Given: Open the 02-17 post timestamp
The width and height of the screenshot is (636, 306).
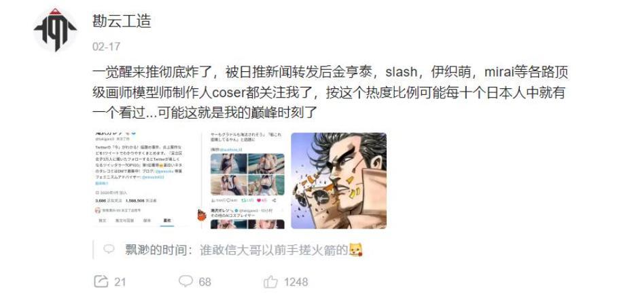Looking at the screenshot, I should (x=106, y=47).
